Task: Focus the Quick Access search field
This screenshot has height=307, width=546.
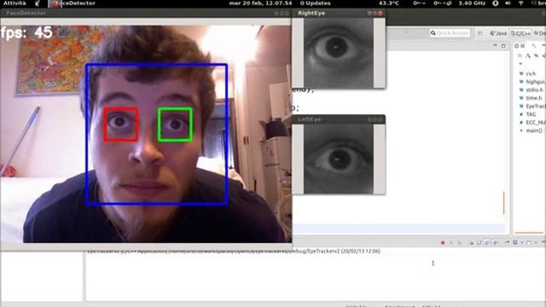Action: pyautogui.click(x=450, y=32)
